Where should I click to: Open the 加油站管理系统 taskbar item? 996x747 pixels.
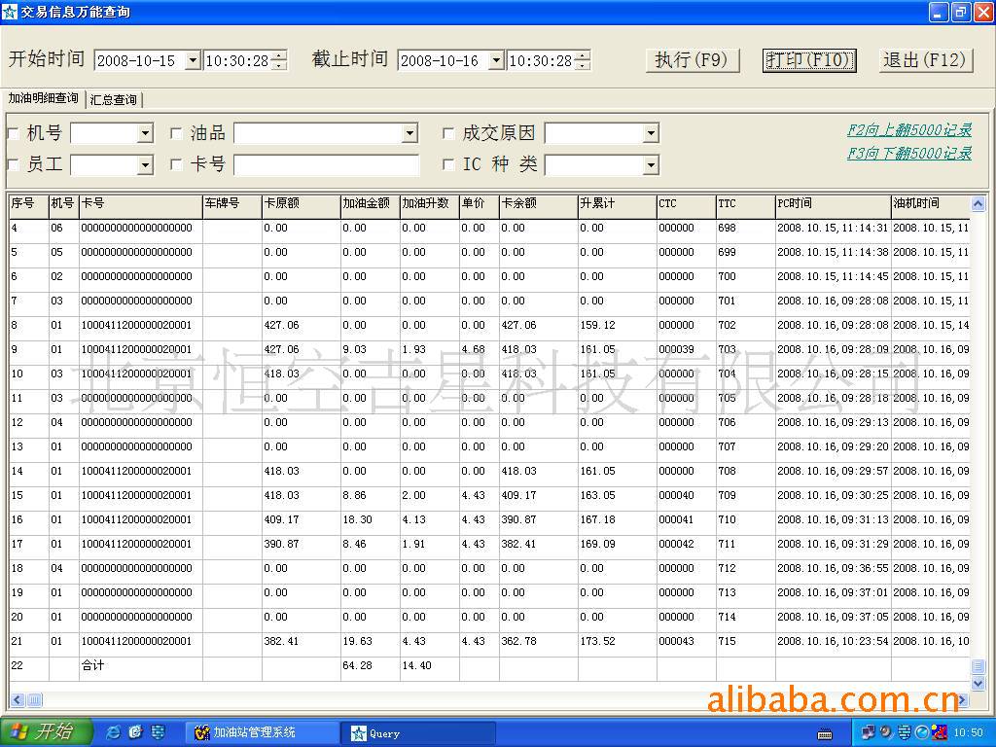point(254,732)
